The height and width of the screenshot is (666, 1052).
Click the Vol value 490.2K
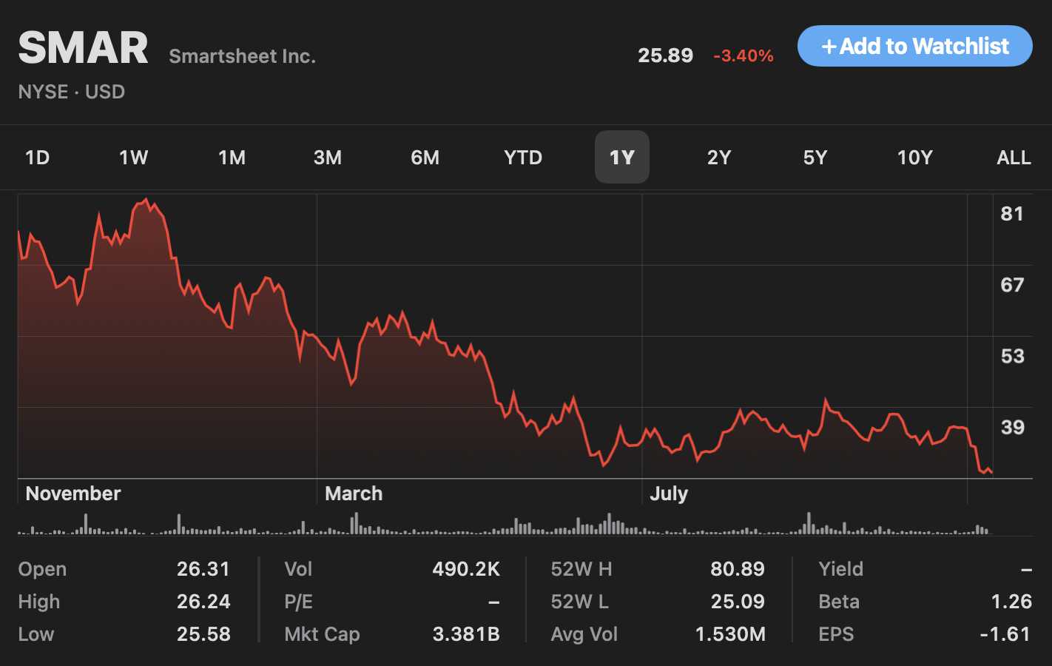tap(466, 569)
